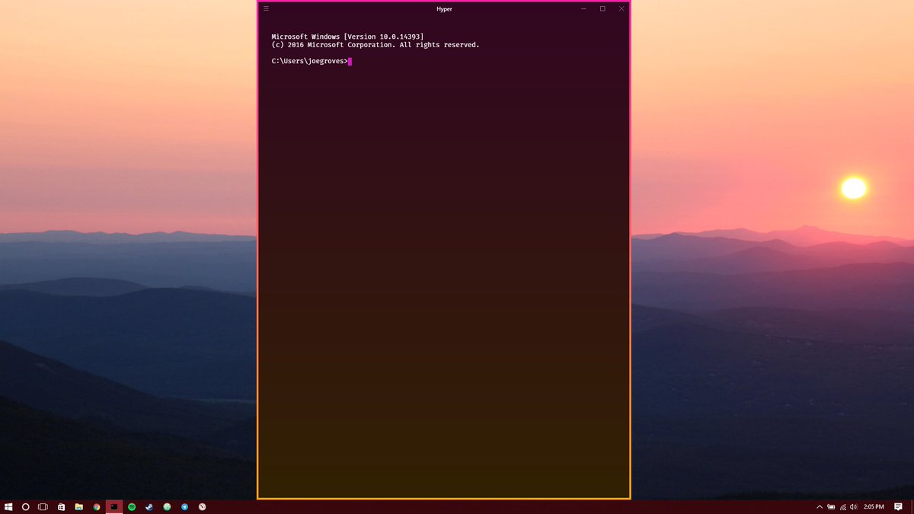Click the Hyper window title text
Viewport: 914px width, 514px height.
point(444,9)
